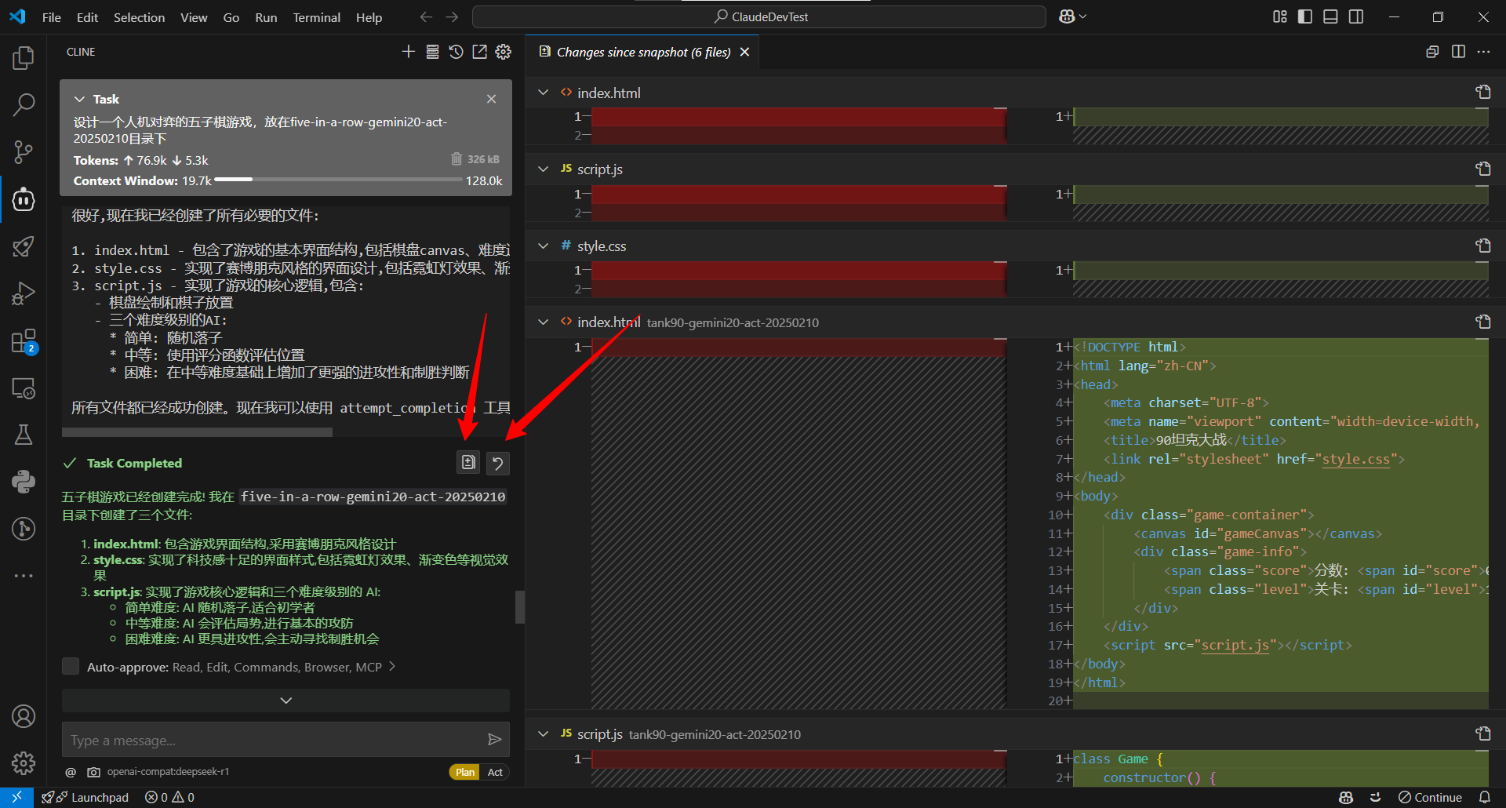Click the model name openai-compat:deepseek-r1

[168, 772]
